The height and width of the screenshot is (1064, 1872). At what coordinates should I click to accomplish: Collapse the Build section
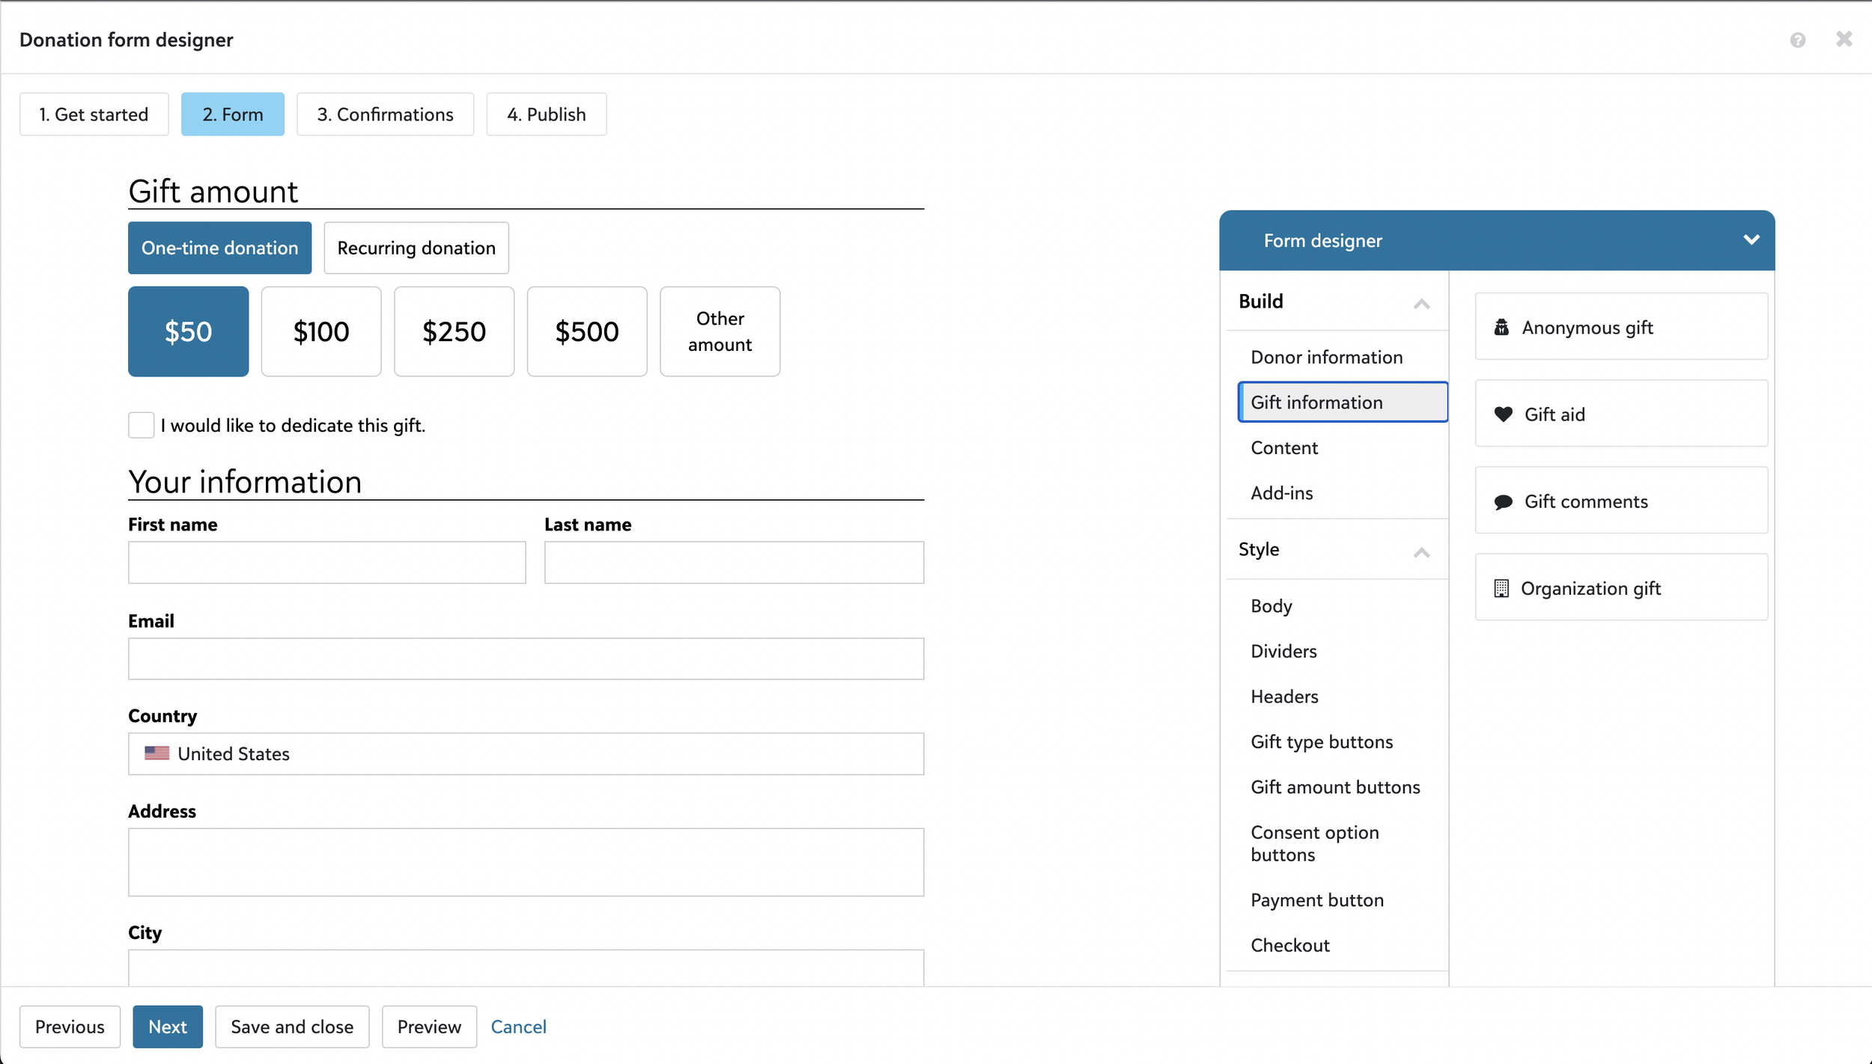pos(1421,303)
